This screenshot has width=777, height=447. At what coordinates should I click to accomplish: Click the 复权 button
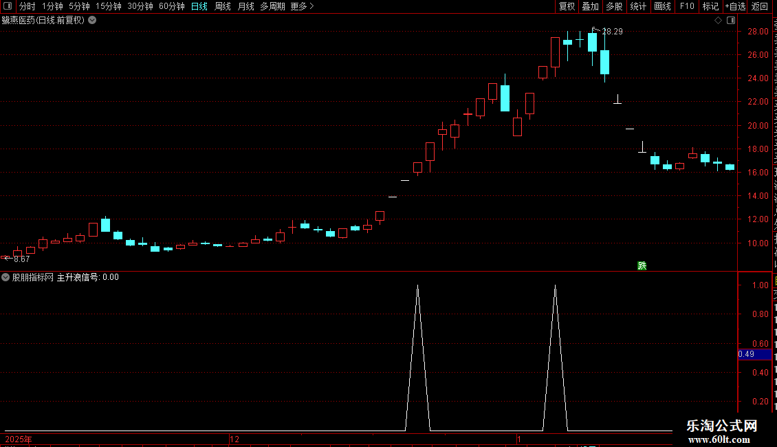pyautogui.click(x=567, y=6)
